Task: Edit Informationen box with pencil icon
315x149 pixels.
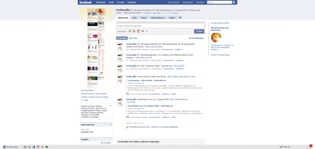Action: click(x=111, y=124)
